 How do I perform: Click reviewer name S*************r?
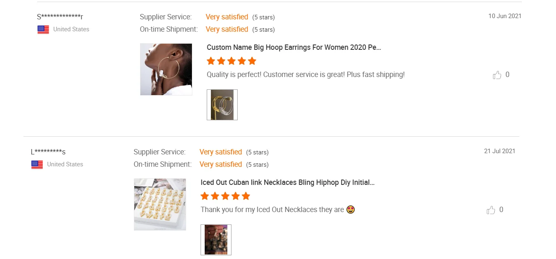pos(60,17)
